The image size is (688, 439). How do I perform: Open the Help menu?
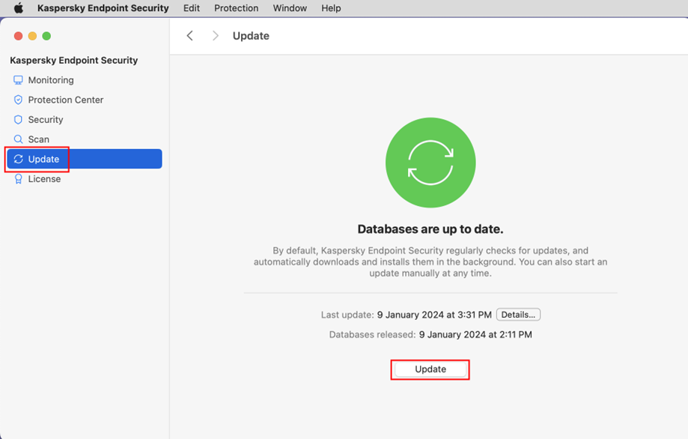pos(331,8)
